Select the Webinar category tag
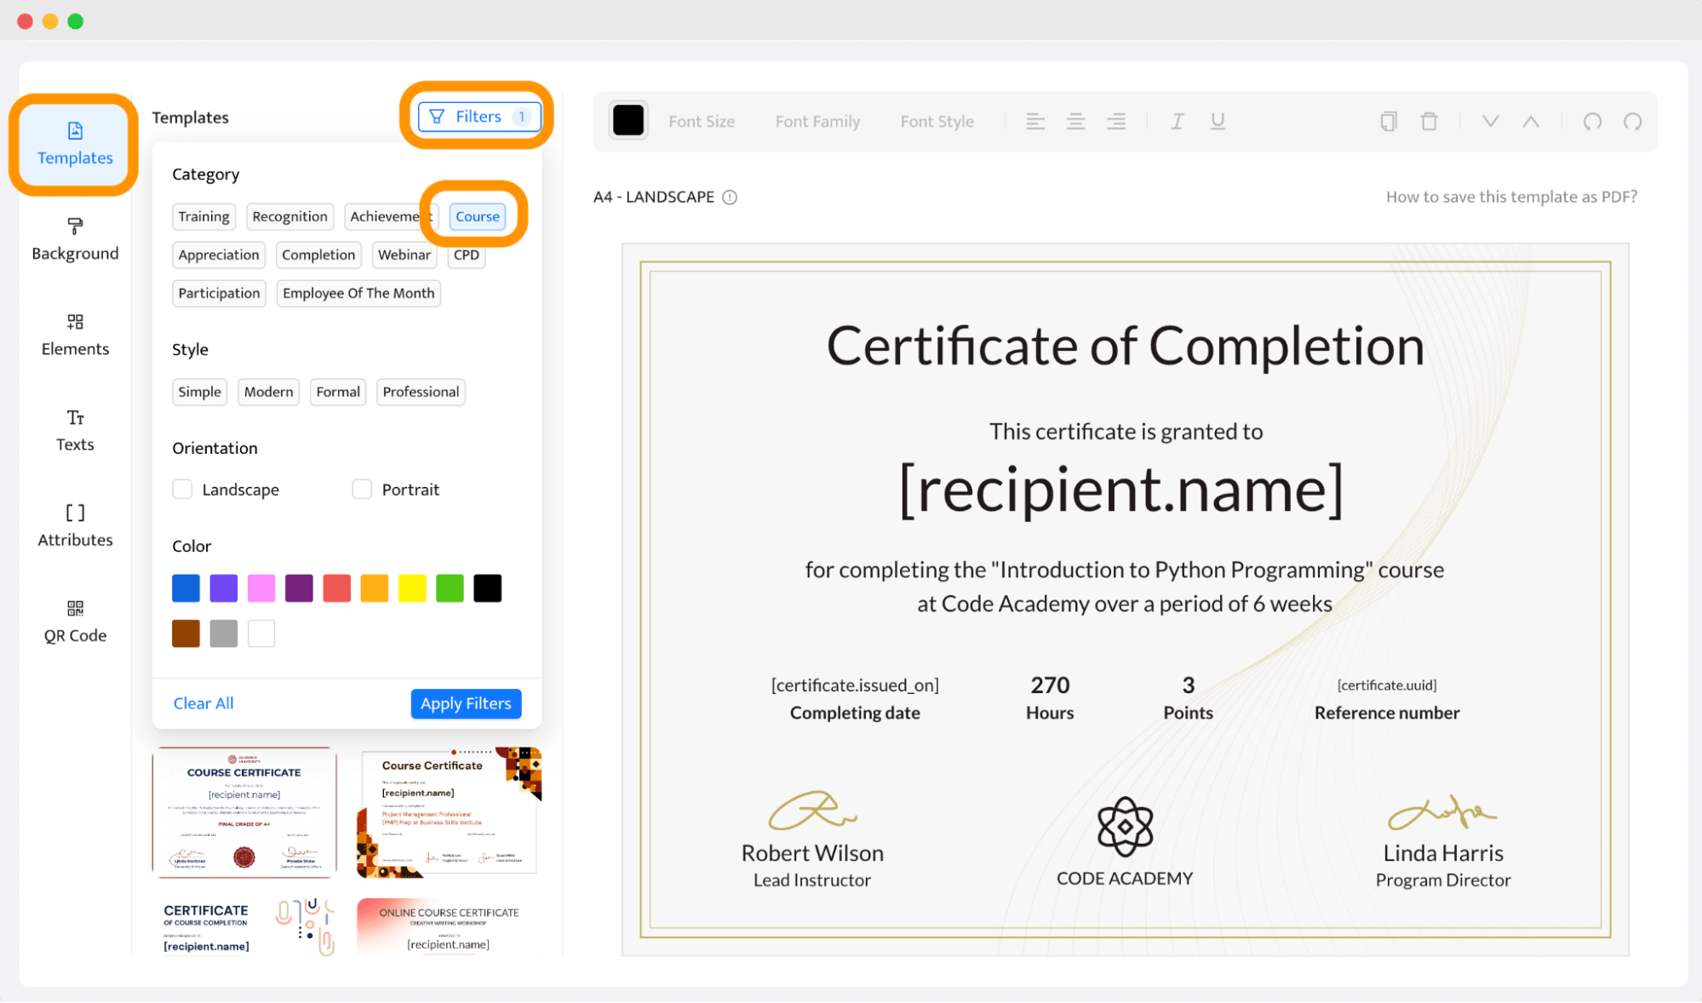This screenshot has width=1702, height=1003. point(404,255)
